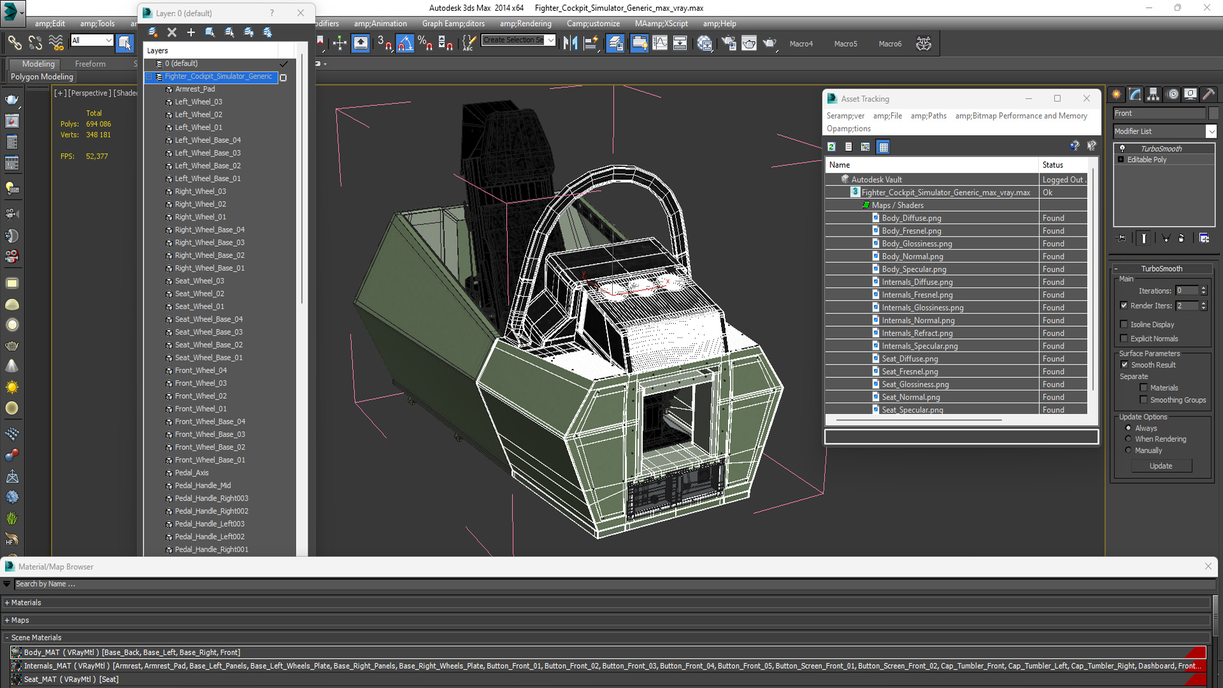The image size is (1223, 688).
Task: Enable Separate by Smoothing Groups checkbox
Action: [x=1143, y=399]
